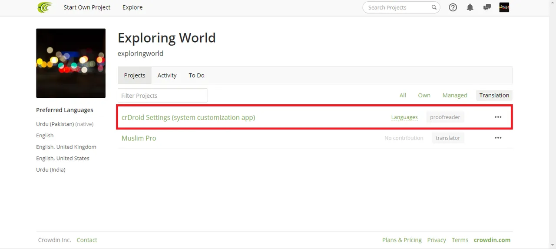Click the translator role badge
This screenshot has width=556, height=249.
click(x=448, y=138)
